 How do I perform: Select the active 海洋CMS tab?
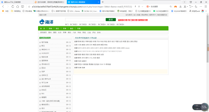pyautogui.click(x=83, y=2)
